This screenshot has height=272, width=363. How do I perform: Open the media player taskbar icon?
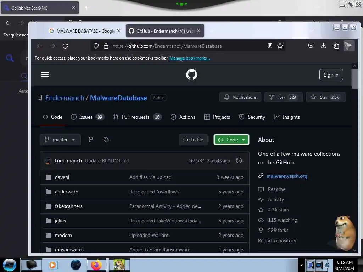52,265
